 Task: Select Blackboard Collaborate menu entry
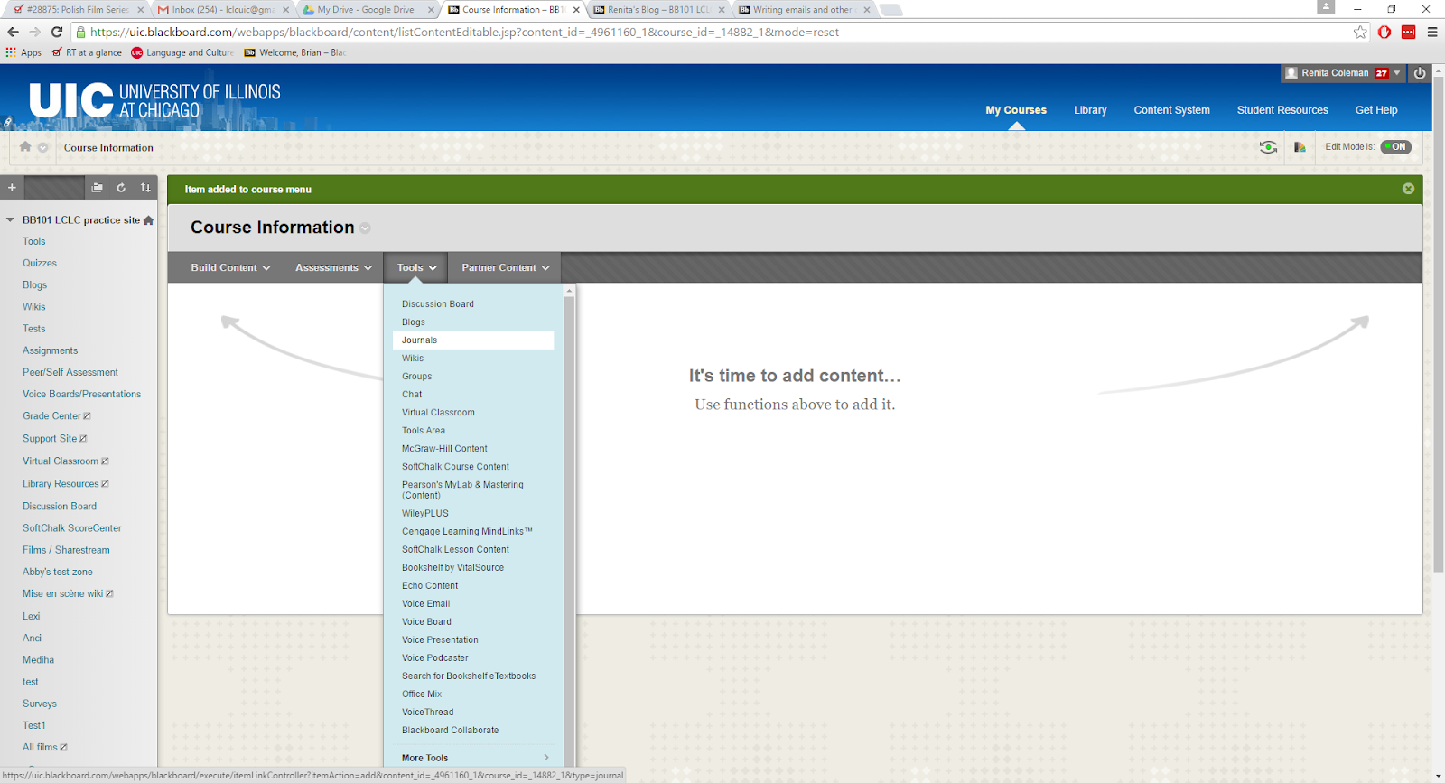pos(450,731)
